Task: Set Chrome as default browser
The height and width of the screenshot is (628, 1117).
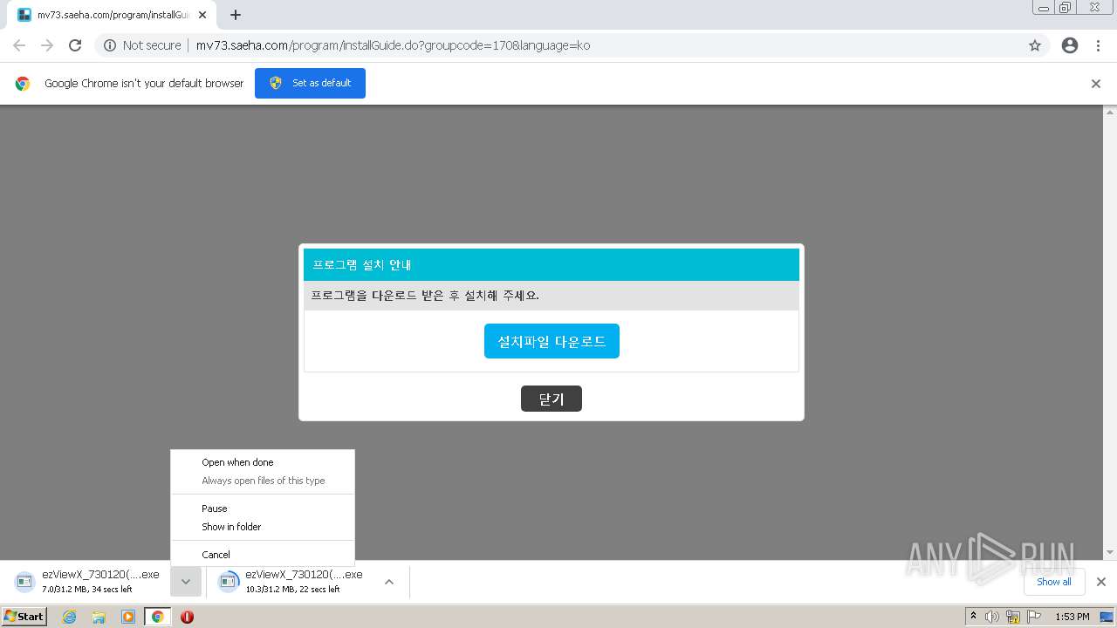Action: pos(310,83)
